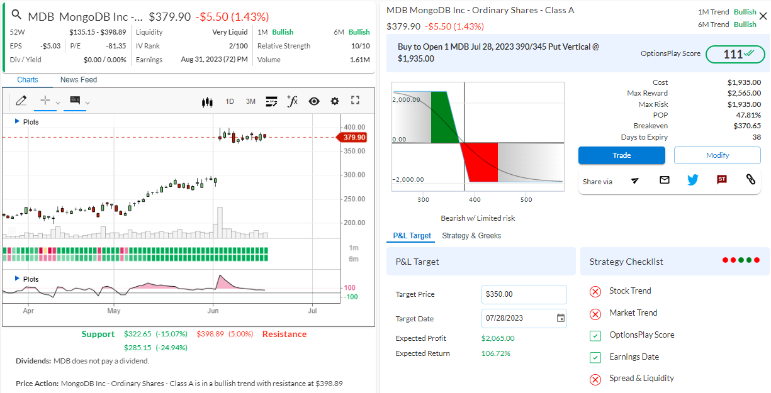Click the Bearish w/ Limited risk label
The width and height of the screenshot is (771, 393).
point(478,218)
